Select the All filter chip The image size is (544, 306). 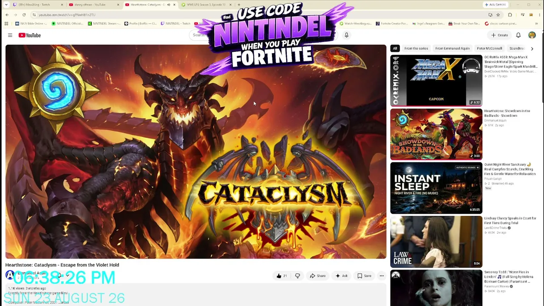click(x=395, y=48)
